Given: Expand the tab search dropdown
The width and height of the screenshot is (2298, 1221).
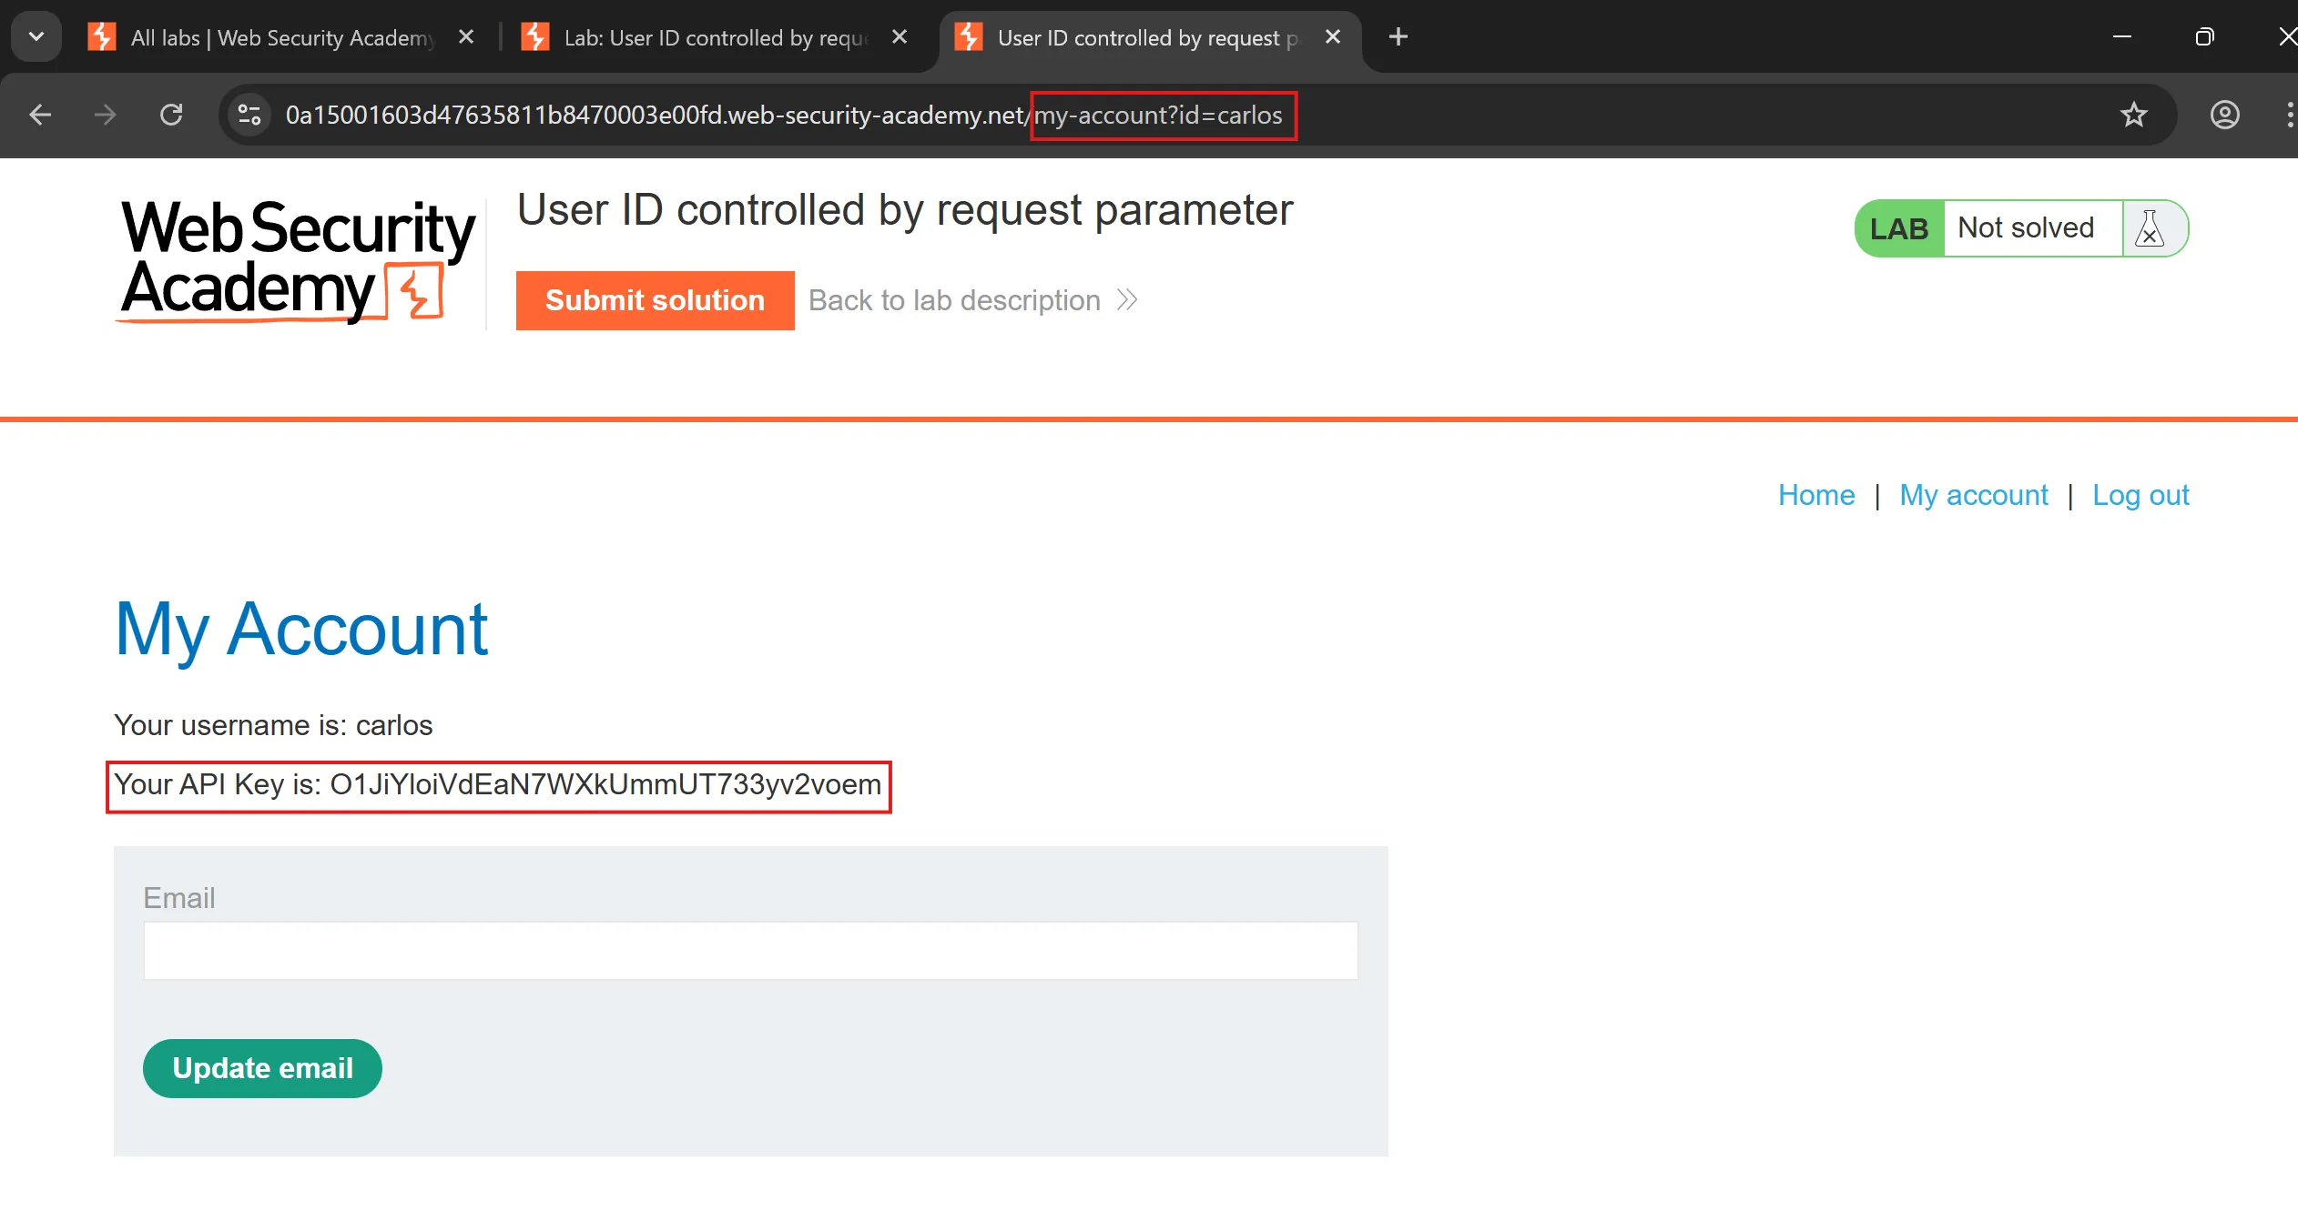Looking at the screenshot, I should click(x=36, y=37).
